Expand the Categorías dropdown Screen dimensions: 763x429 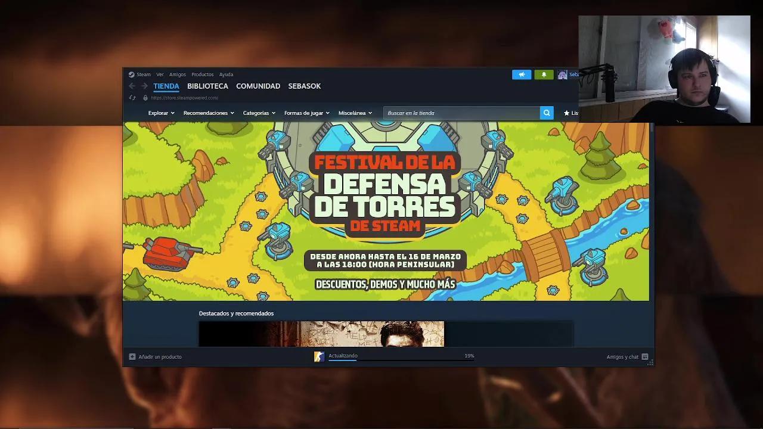point(259,113)
